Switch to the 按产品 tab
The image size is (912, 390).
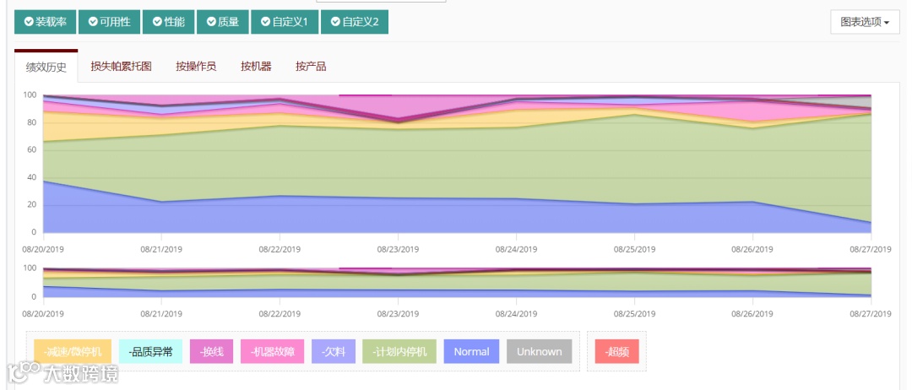tap(311, 66)
